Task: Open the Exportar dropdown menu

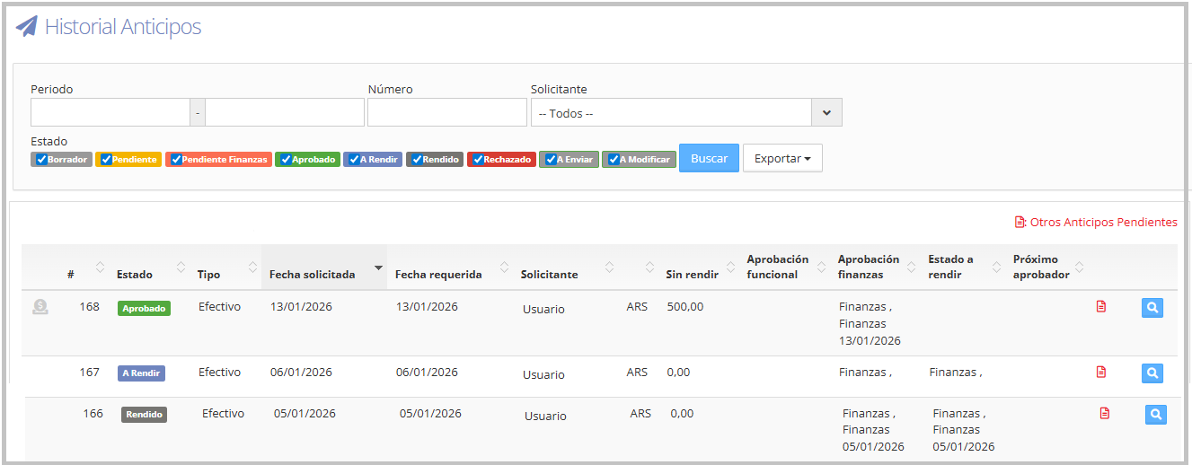Action: click(x=781, y=158)
